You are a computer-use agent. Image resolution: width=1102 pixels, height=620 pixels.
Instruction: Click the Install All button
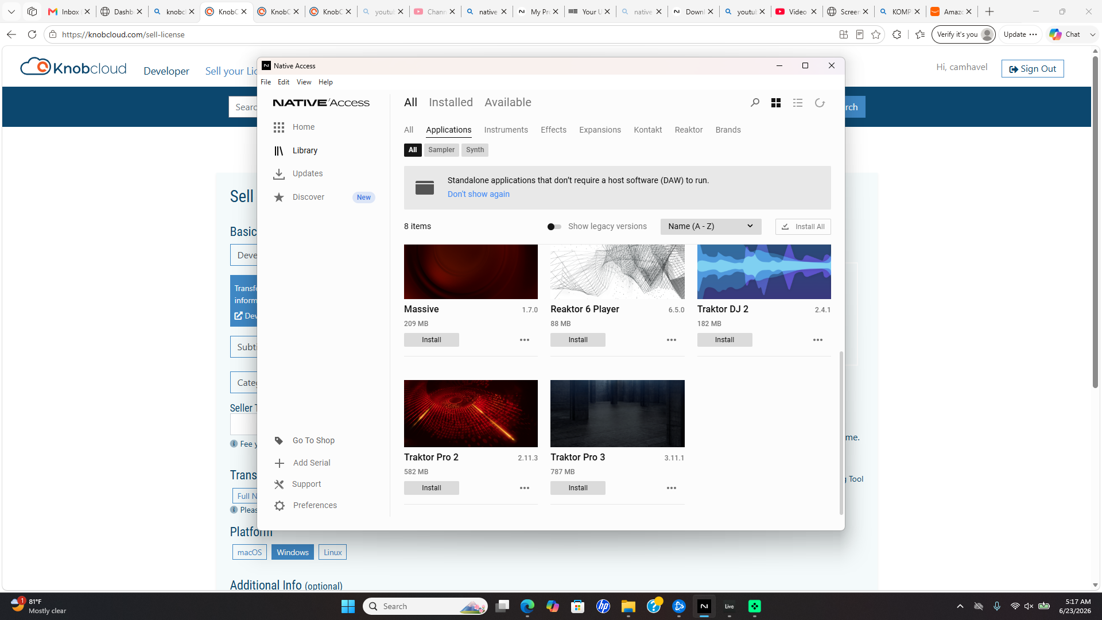[803, 227]
